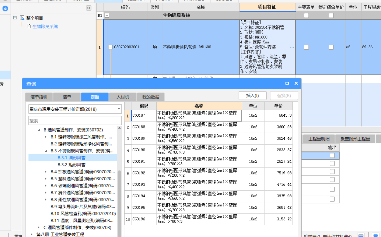381x237 pixels.
Task: Select quota row CG0190
Action: 208,150
